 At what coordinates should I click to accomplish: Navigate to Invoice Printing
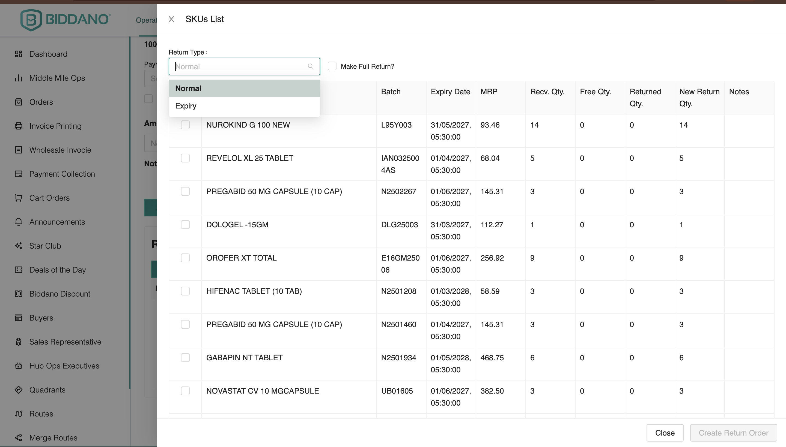click(x=55, y=126)
